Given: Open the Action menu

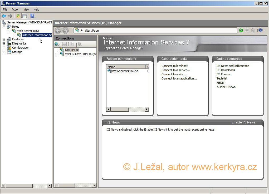Looking at the screenshot, I should pos(15,9).
